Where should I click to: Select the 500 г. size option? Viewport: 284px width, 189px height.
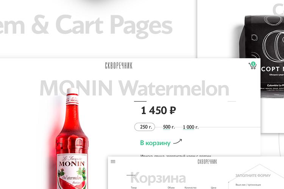[169, 127]
